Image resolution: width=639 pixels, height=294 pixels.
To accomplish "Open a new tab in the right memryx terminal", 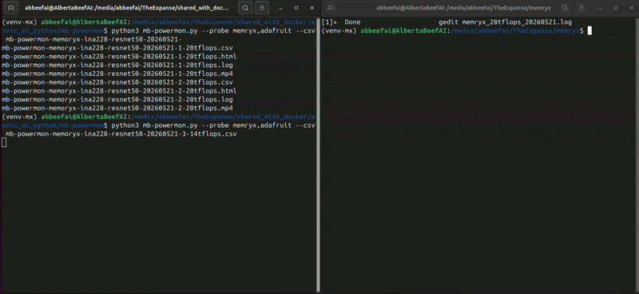I will pos(331,7).
